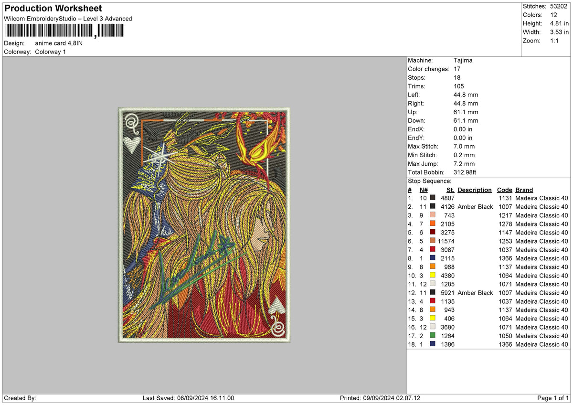573x405 pixels.
Task: Click the Stop Sequence heading
Action: (x=429, y=181)
